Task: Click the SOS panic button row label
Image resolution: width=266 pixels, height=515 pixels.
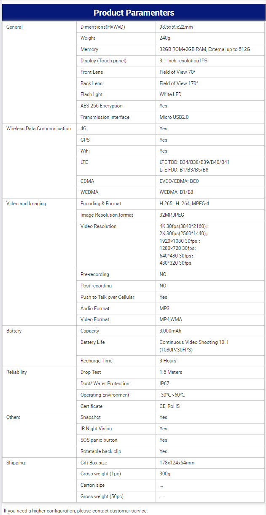Action: [x=99, y=440]
